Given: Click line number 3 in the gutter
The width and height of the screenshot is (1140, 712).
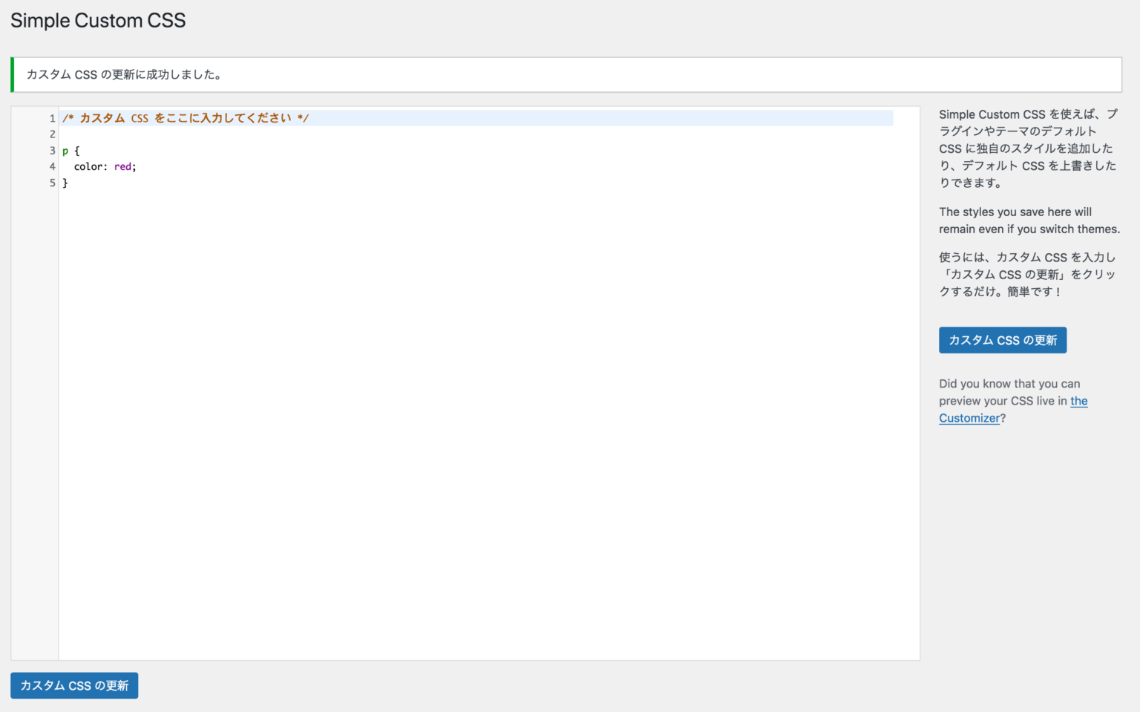Looking at the screenshot, I should [51, 150].
